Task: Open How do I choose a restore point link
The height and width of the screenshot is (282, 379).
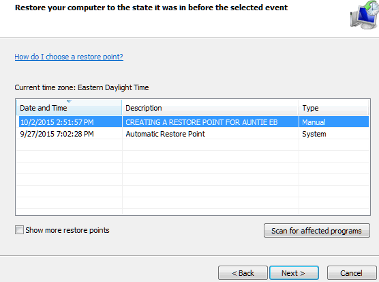Action: [x=69, y=57]
